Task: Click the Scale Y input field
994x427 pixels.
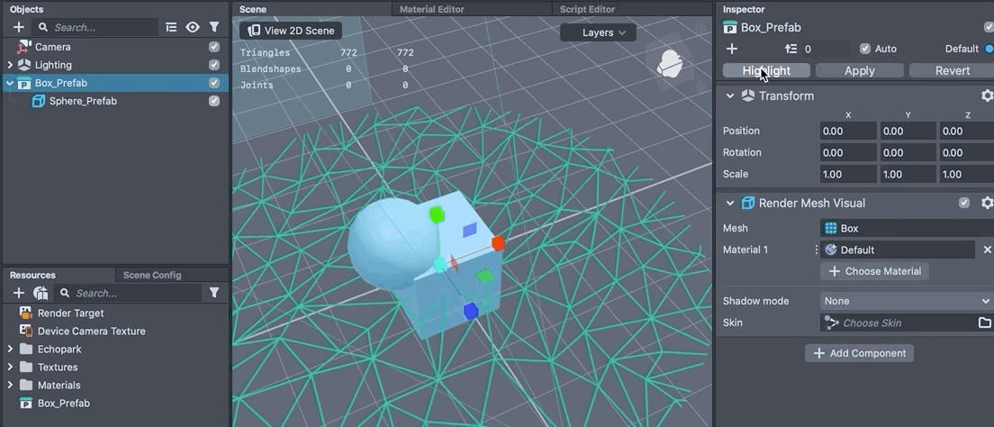Action: point(908,175)
